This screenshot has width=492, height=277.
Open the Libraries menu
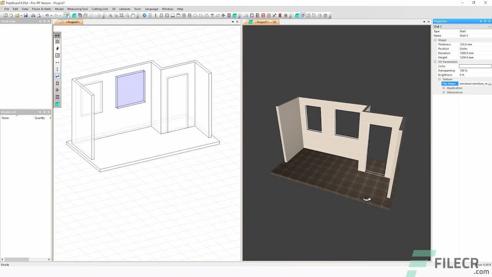[125, 9]
